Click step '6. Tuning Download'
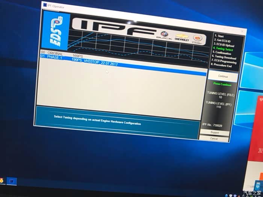The height and width of the screenshot is (197, 263). pyautogui.click(x=224, y=57)
